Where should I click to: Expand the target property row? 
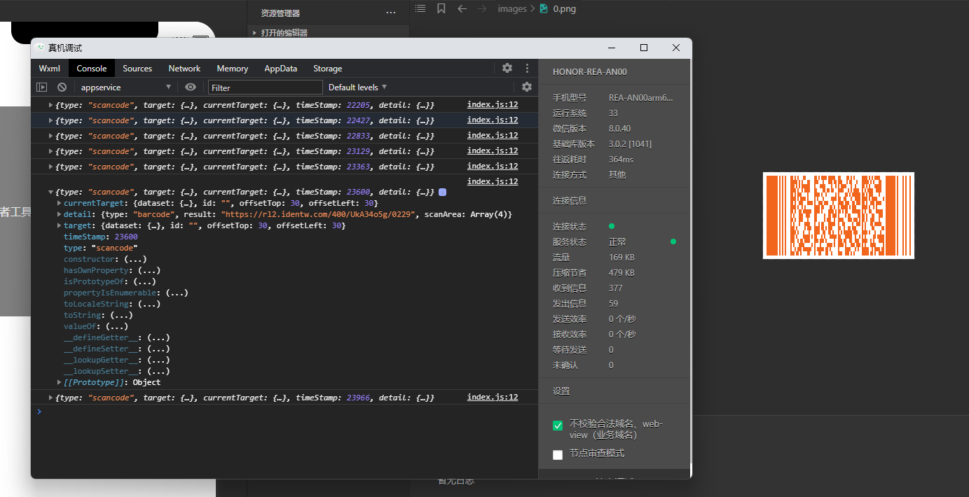[59, 225]
